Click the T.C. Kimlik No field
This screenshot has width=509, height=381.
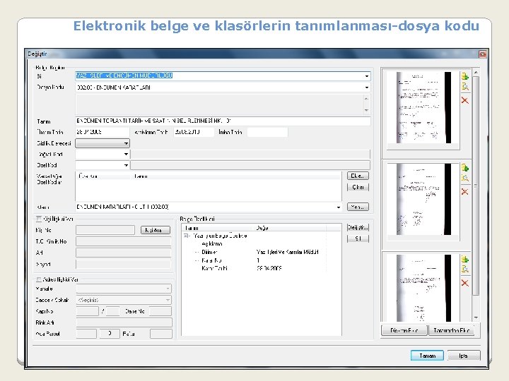tap(123, 241)
